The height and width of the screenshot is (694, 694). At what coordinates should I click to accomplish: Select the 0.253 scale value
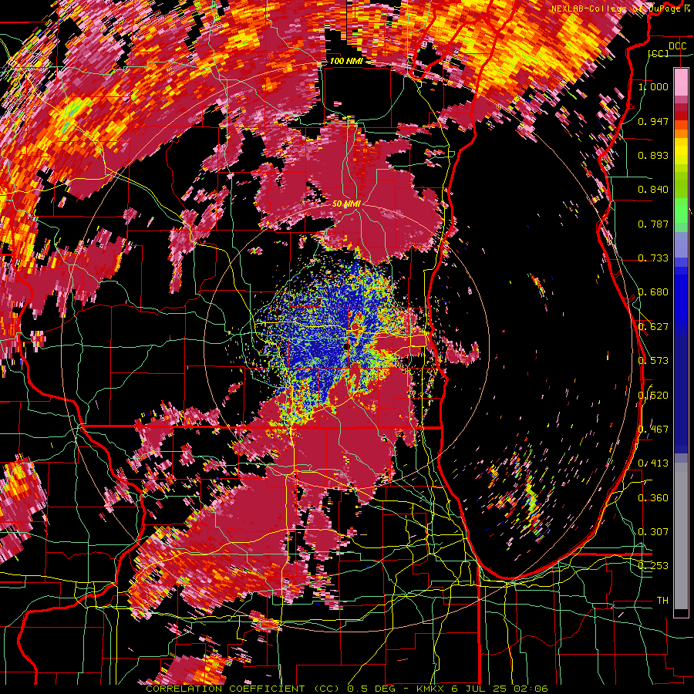coord(653,566)
